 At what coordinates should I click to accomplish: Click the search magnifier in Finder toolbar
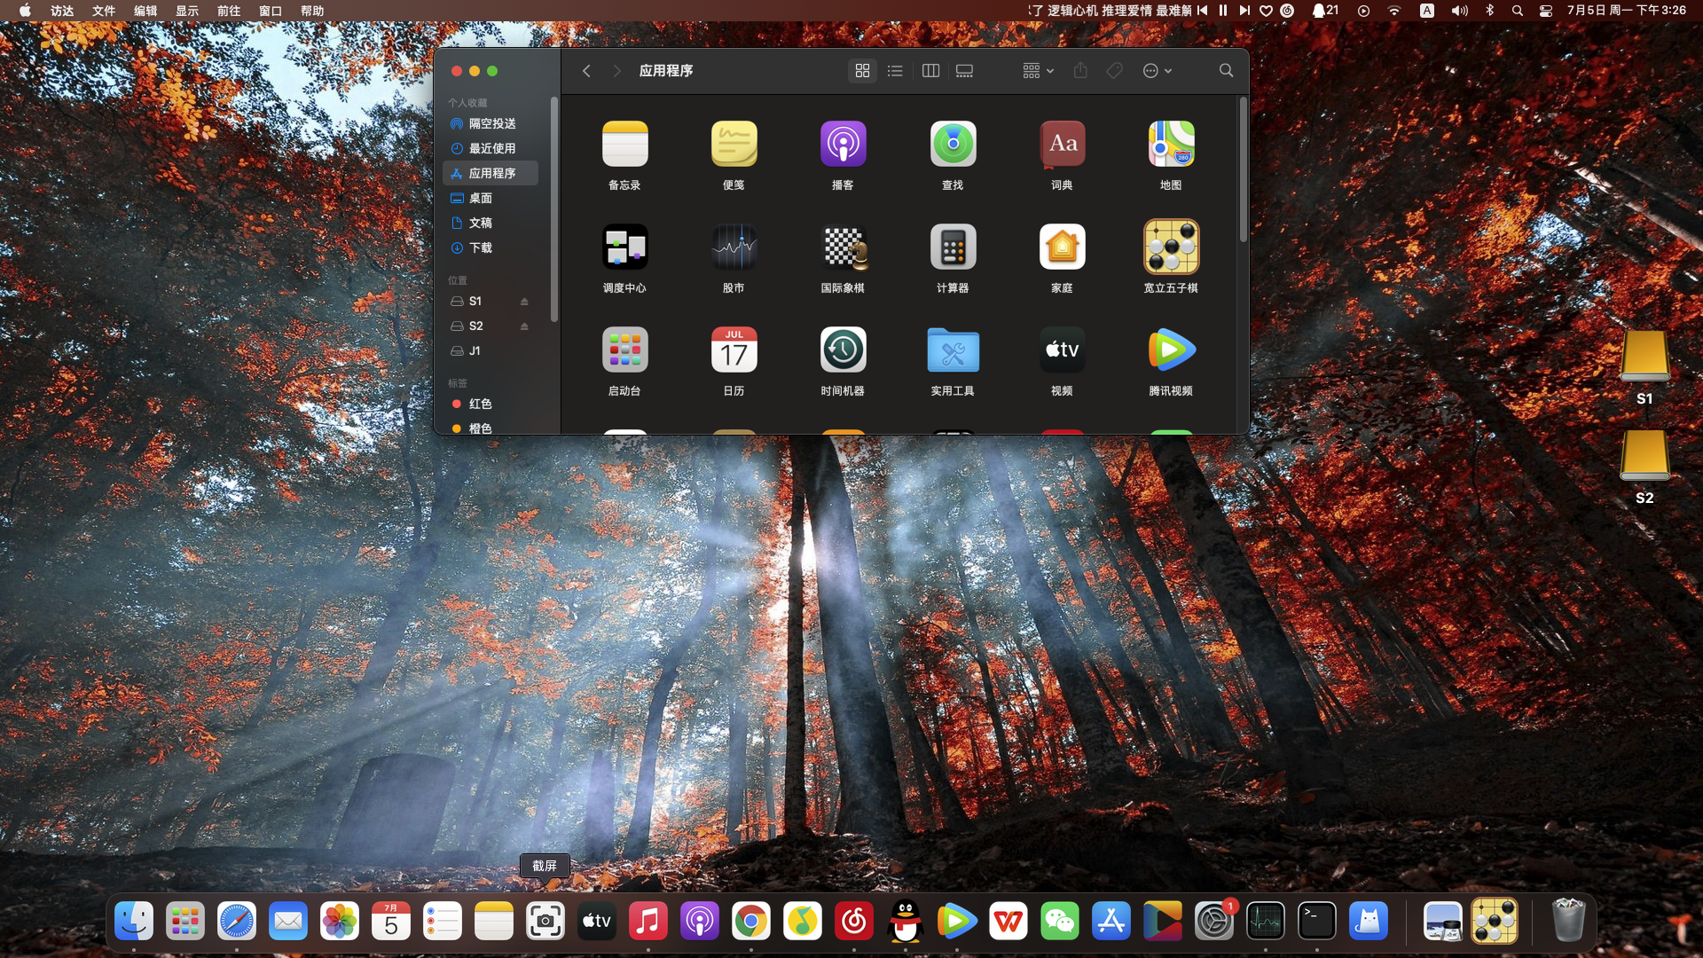pyautogui.click(x=1226, y=71)
